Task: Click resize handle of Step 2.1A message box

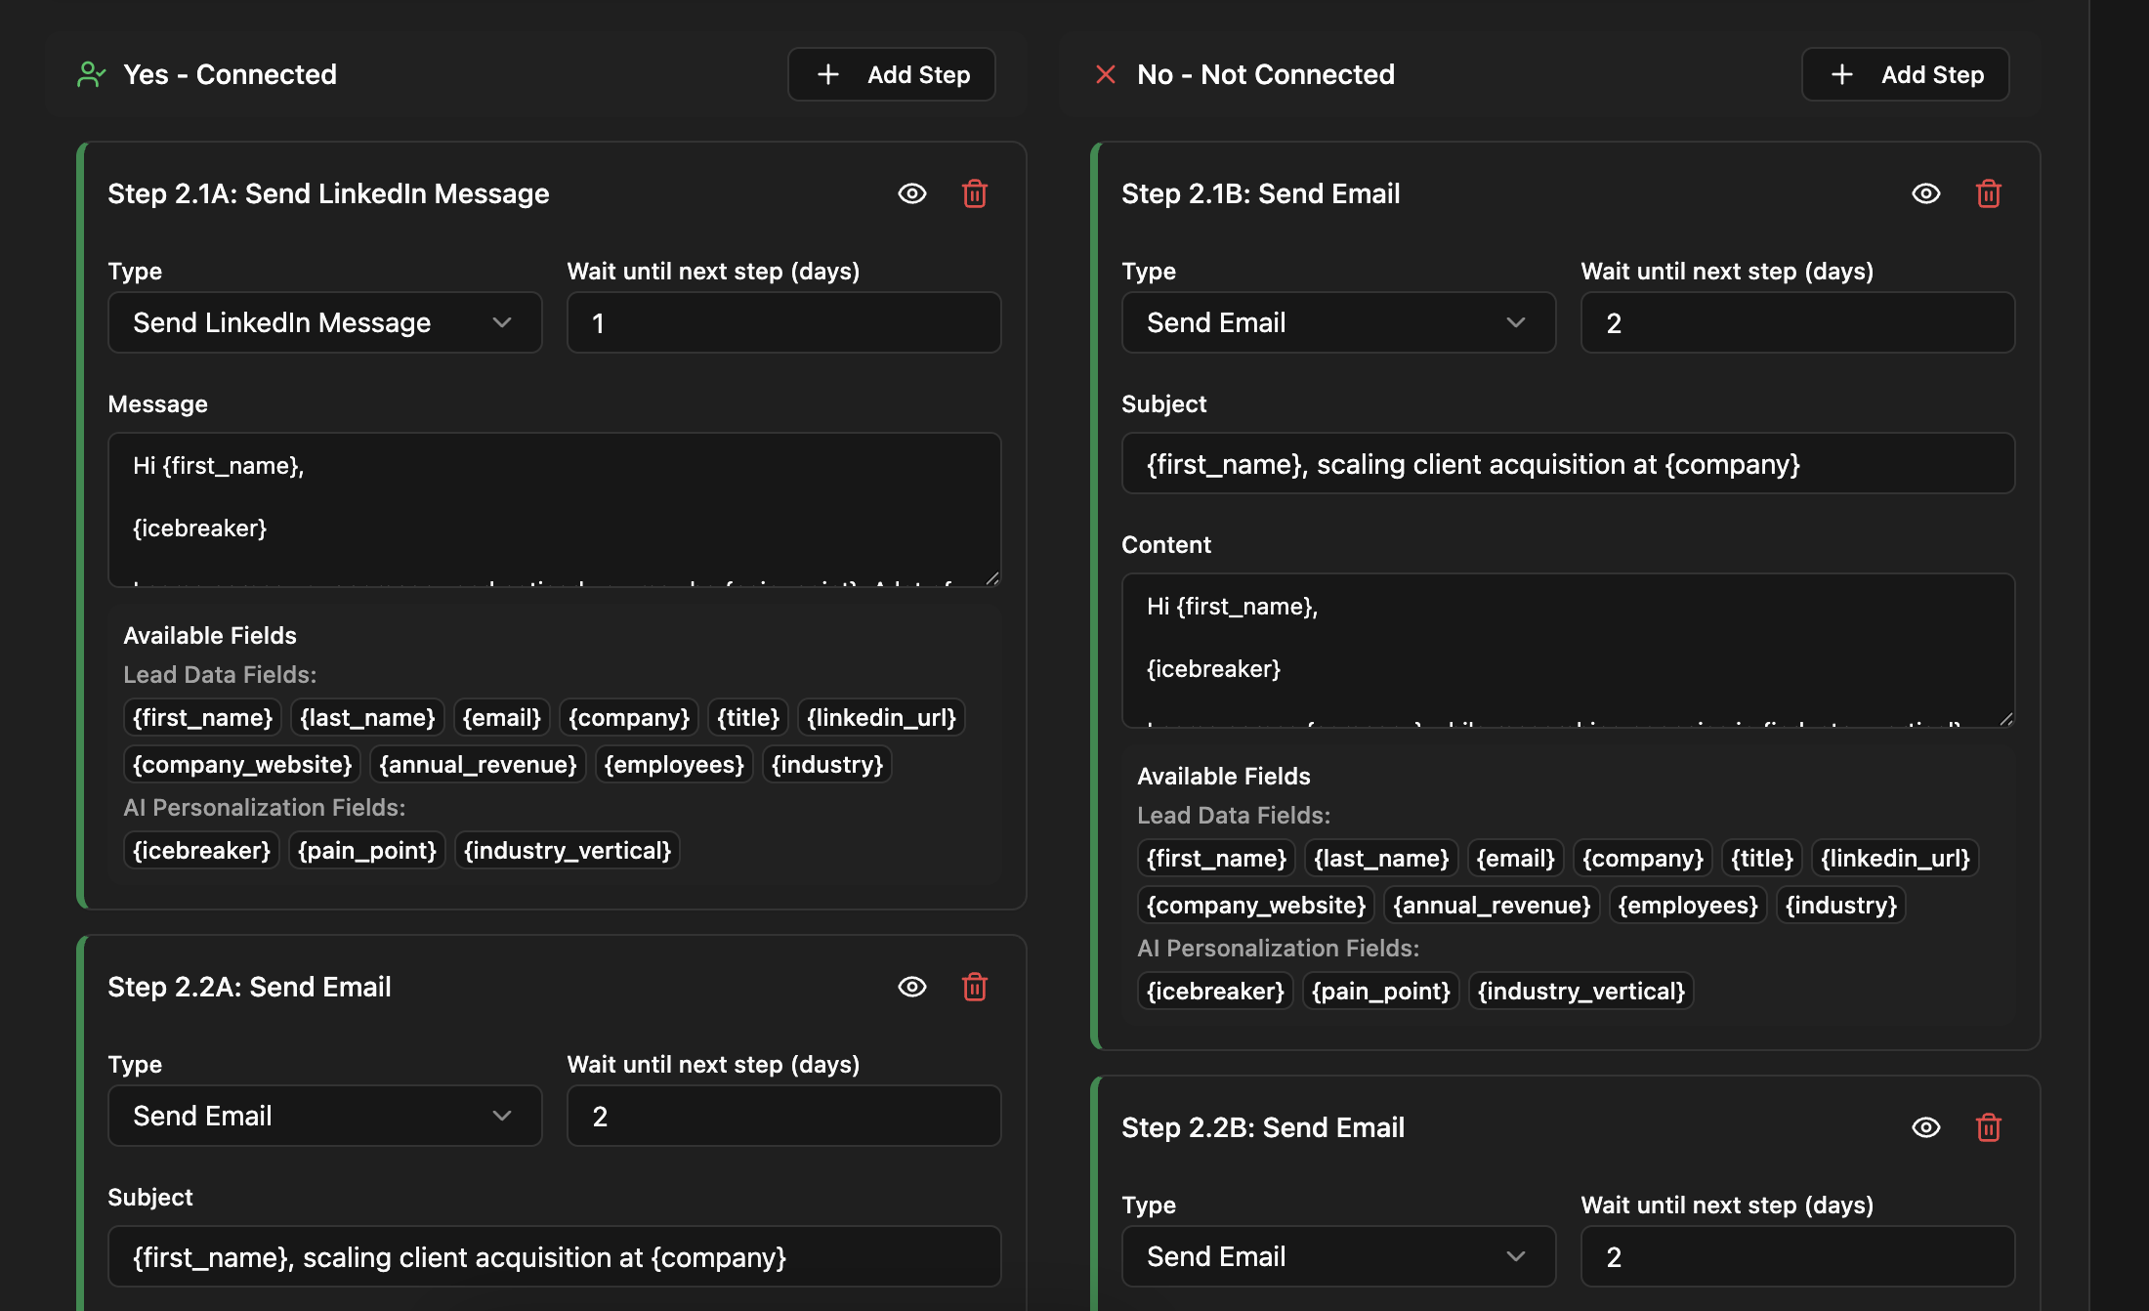Action: (x=992, y=578)
